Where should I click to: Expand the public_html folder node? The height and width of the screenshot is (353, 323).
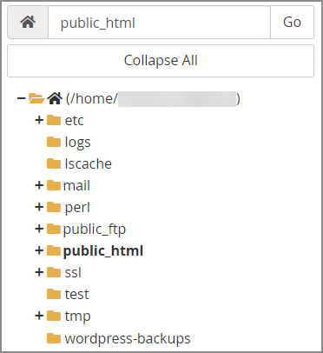[x=39, y=250]
